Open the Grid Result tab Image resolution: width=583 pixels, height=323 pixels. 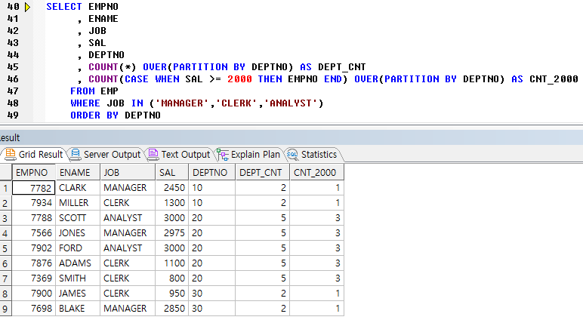tap(34, 154)
